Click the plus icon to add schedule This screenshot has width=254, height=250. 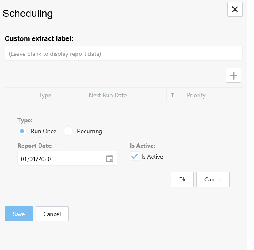[233, 76]
